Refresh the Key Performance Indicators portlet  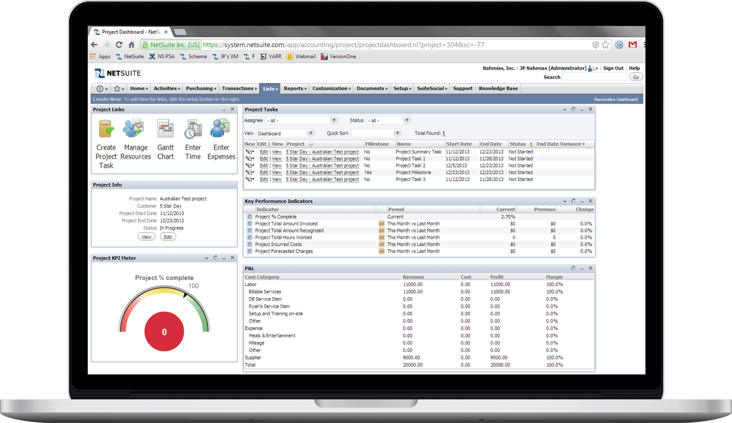(574, 201)
